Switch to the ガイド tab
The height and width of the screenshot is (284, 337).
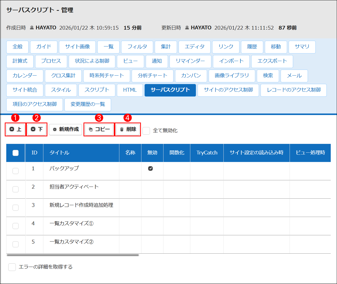coord(44,47)
